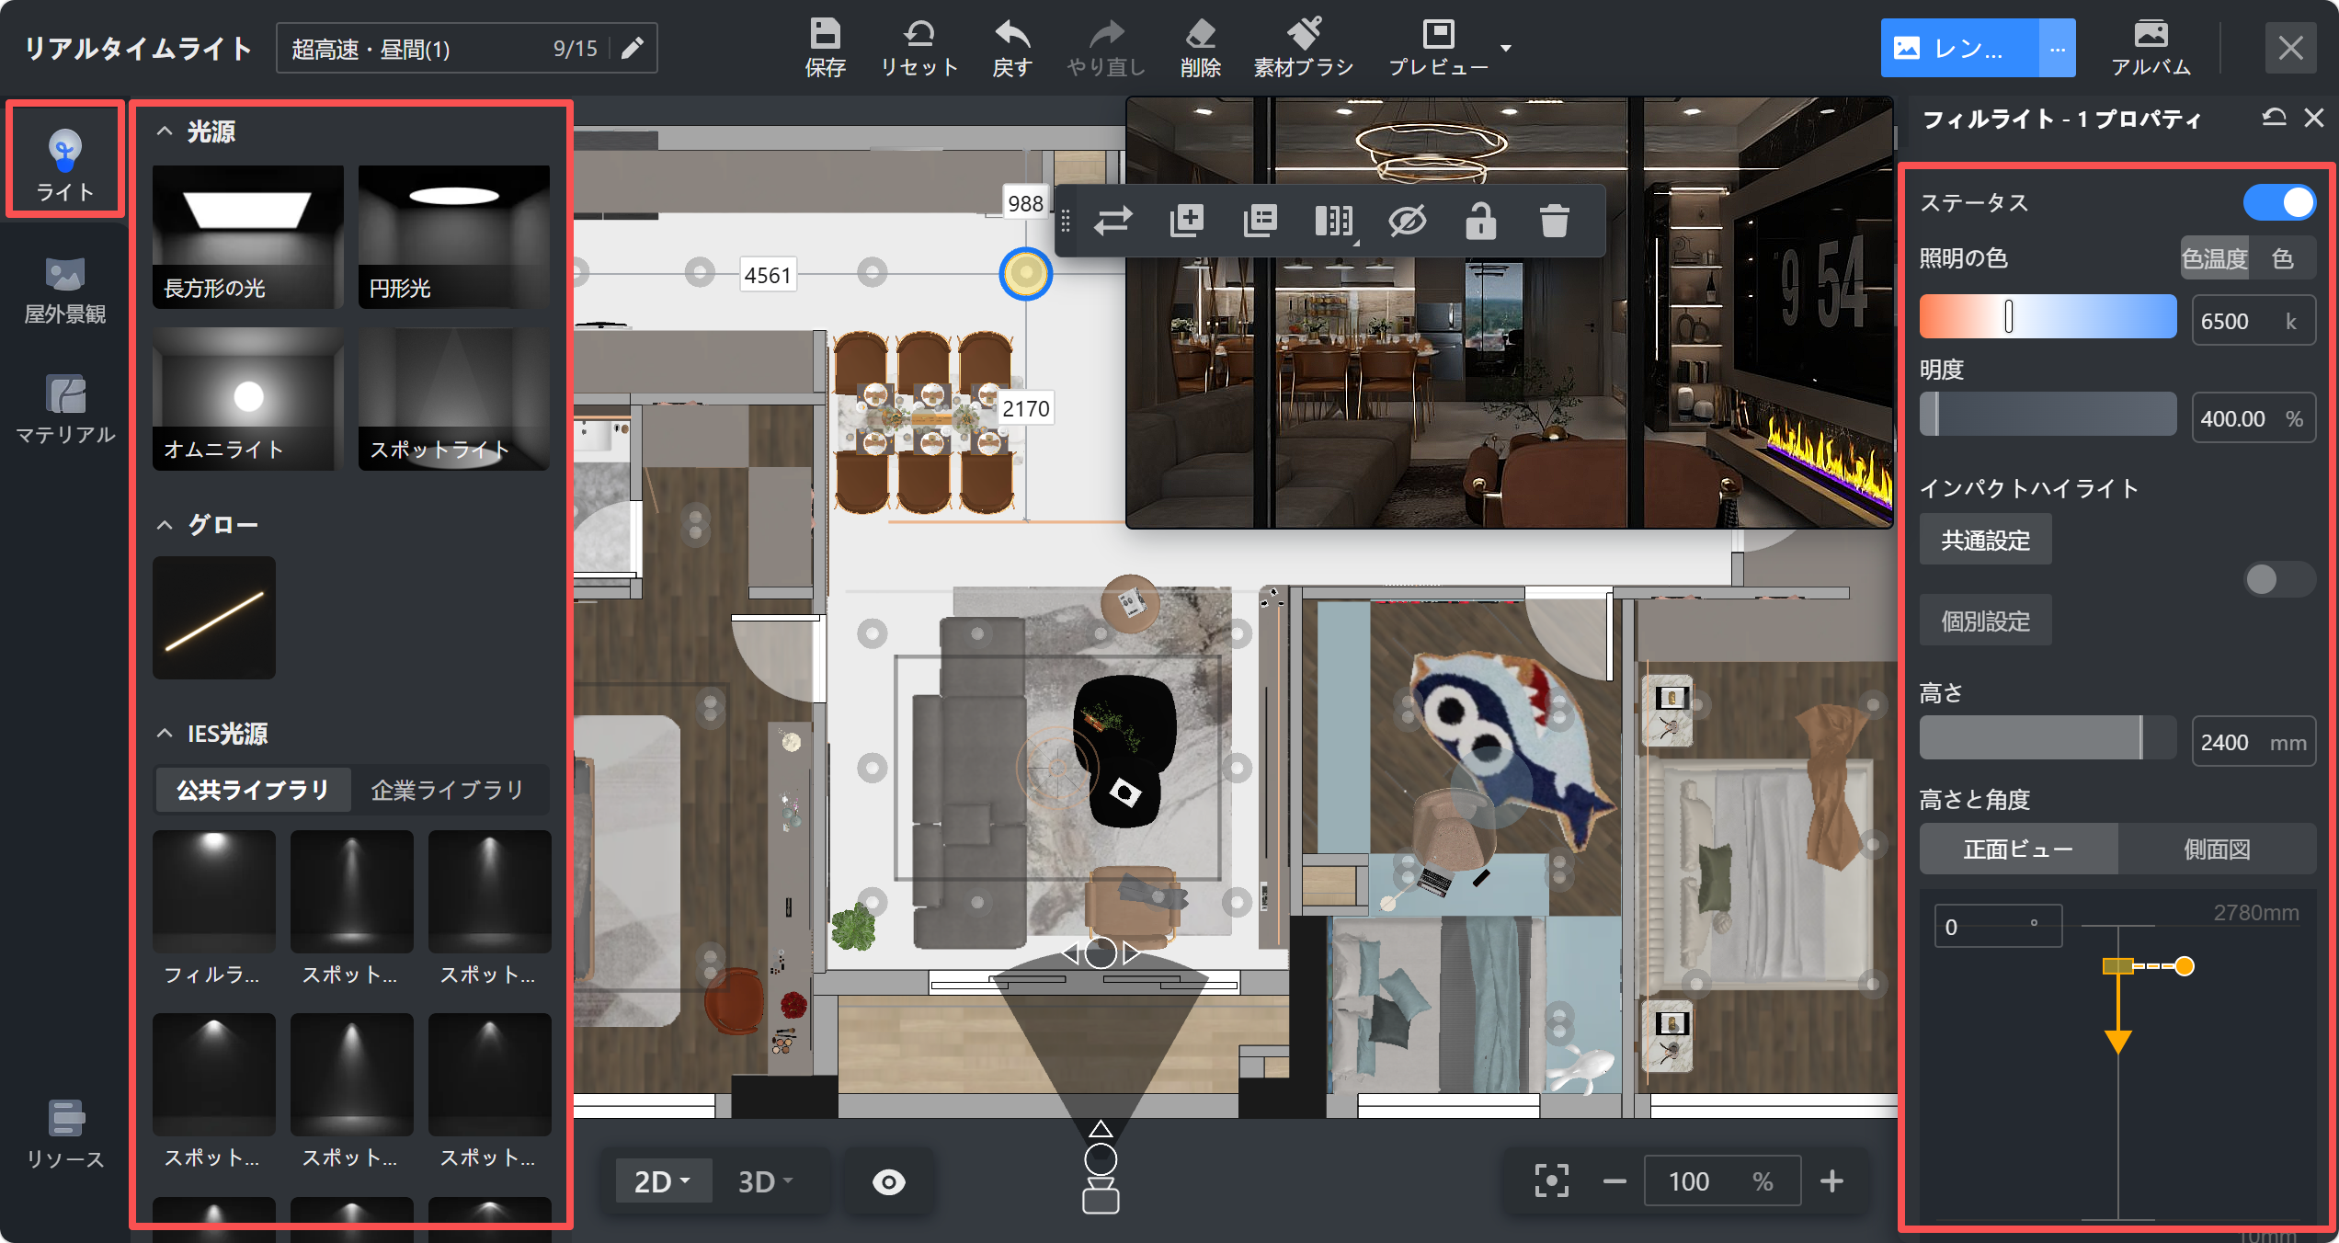Close the フィルライト properties panel
The height and width of the screenshot is (1243, 2339).
point(2314,118)
